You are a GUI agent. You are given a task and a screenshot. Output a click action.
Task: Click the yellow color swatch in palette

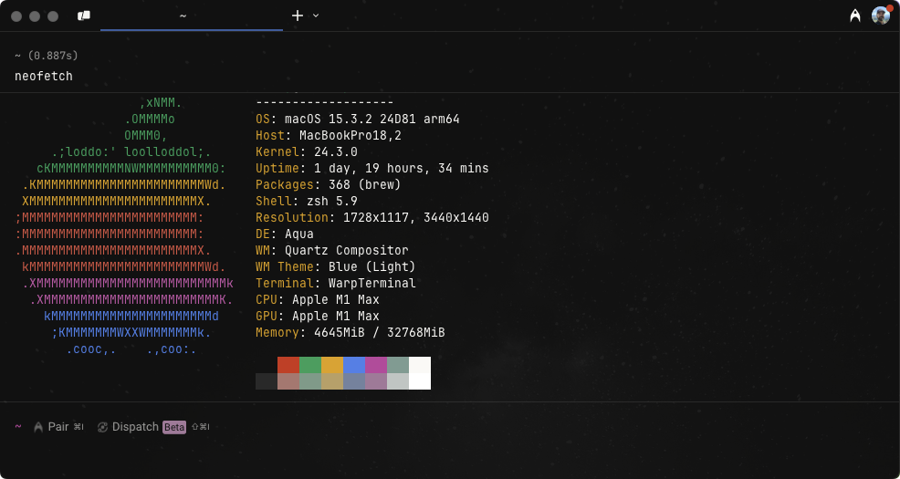332,365
